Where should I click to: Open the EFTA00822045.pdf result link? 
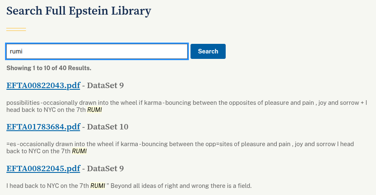(x=43, y=168)
